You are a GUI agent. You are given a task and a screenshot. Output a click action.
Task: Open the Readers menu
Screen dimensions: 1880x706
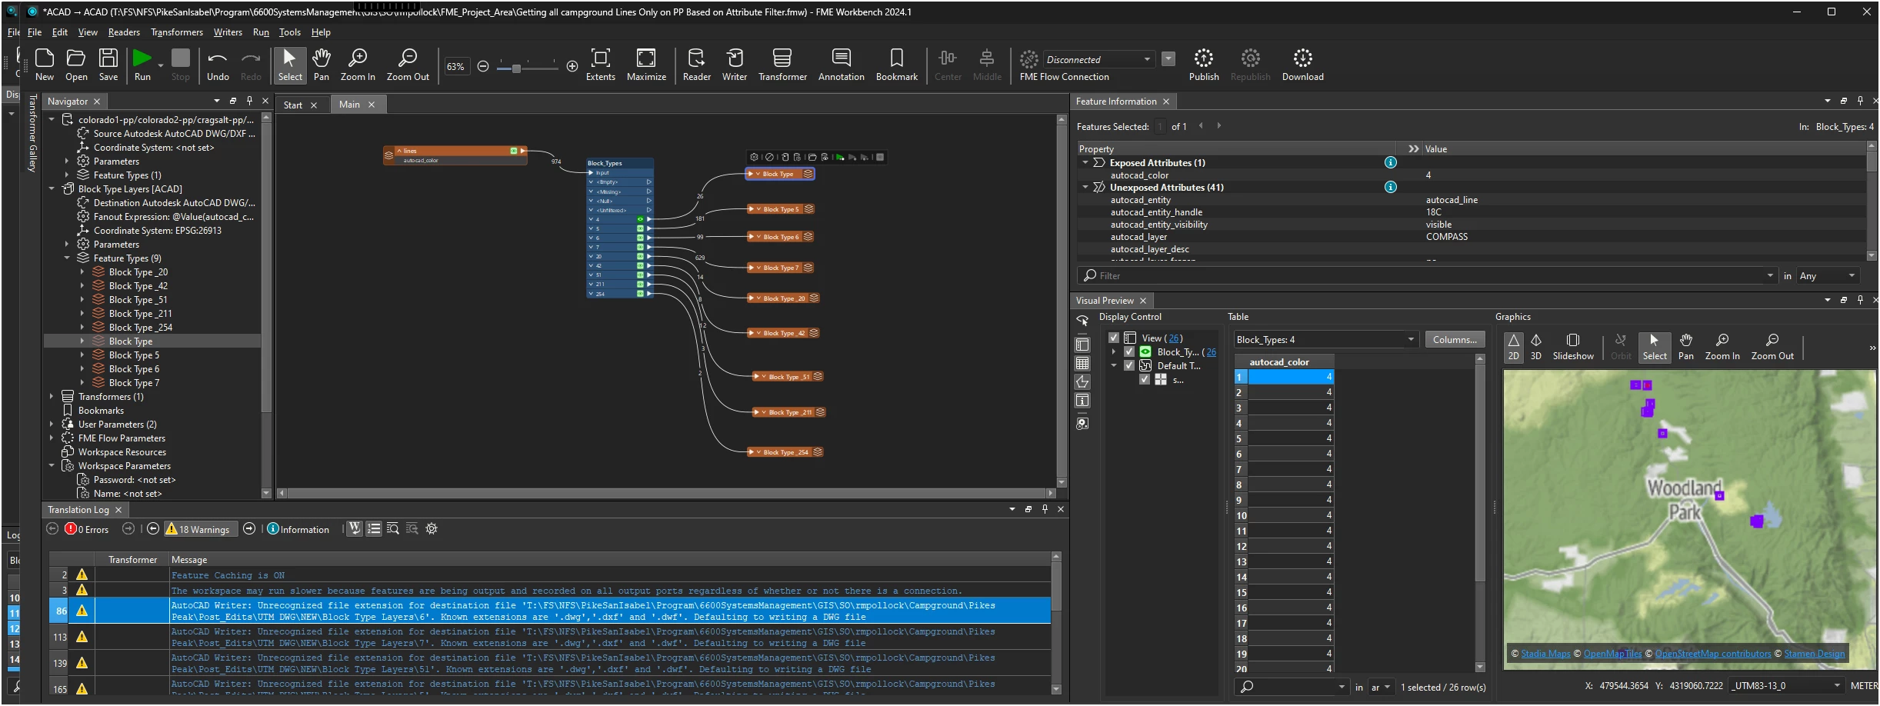(124, 32)
